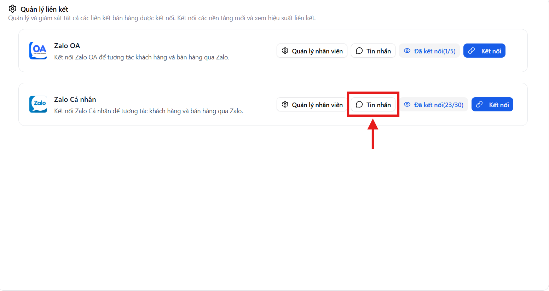This screenshot has width=549, height=291.
Task: Click the link chain icon in Zalo OA's Kết nối
Action: [x=472, y=51]
